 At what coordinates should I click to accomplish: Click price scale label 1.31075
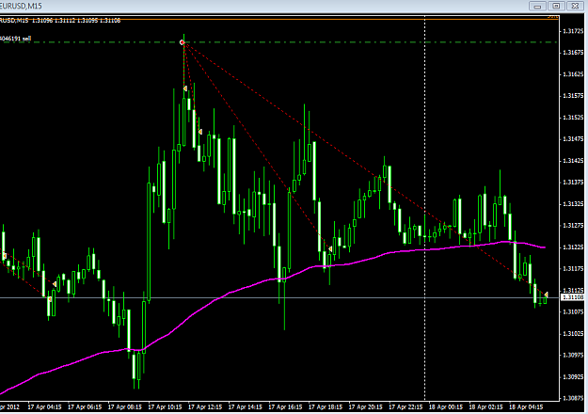(573, 311)
